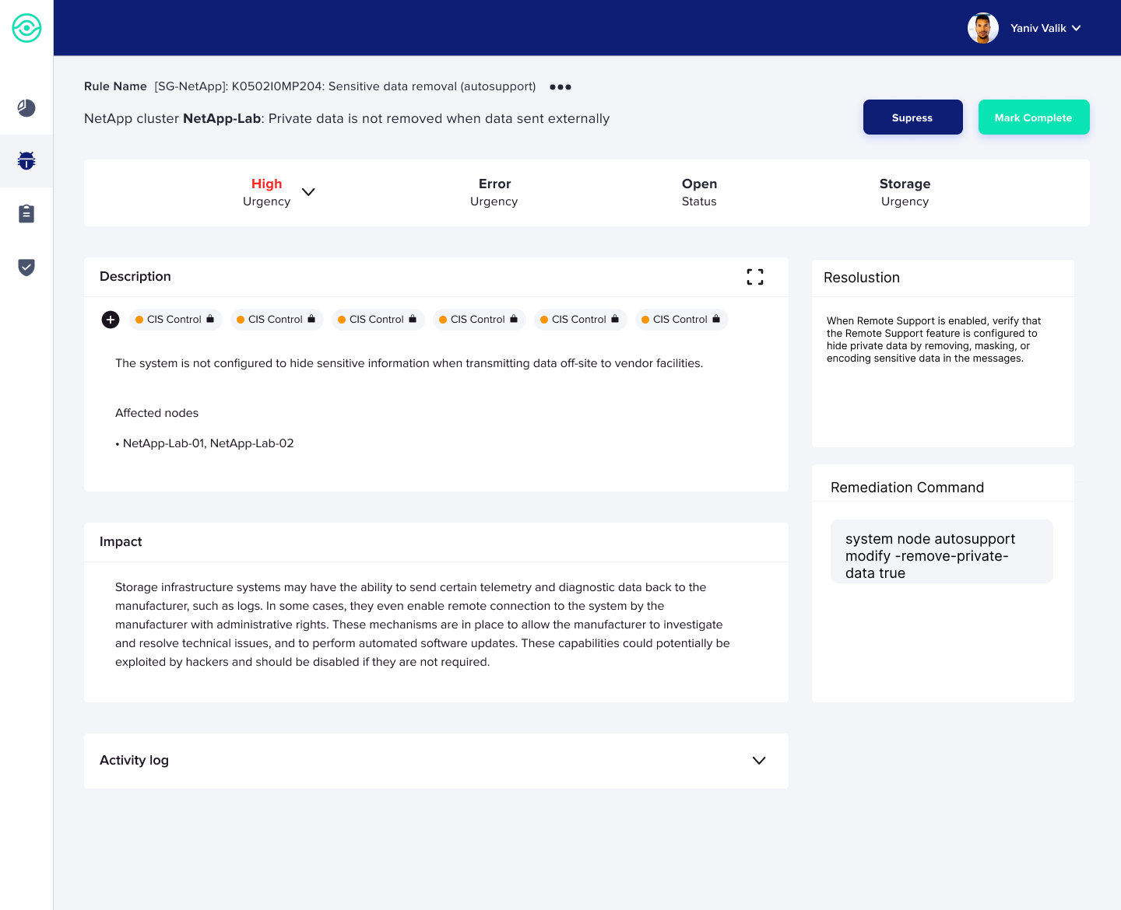Select the first CIS Control tag

click(174, 320)
